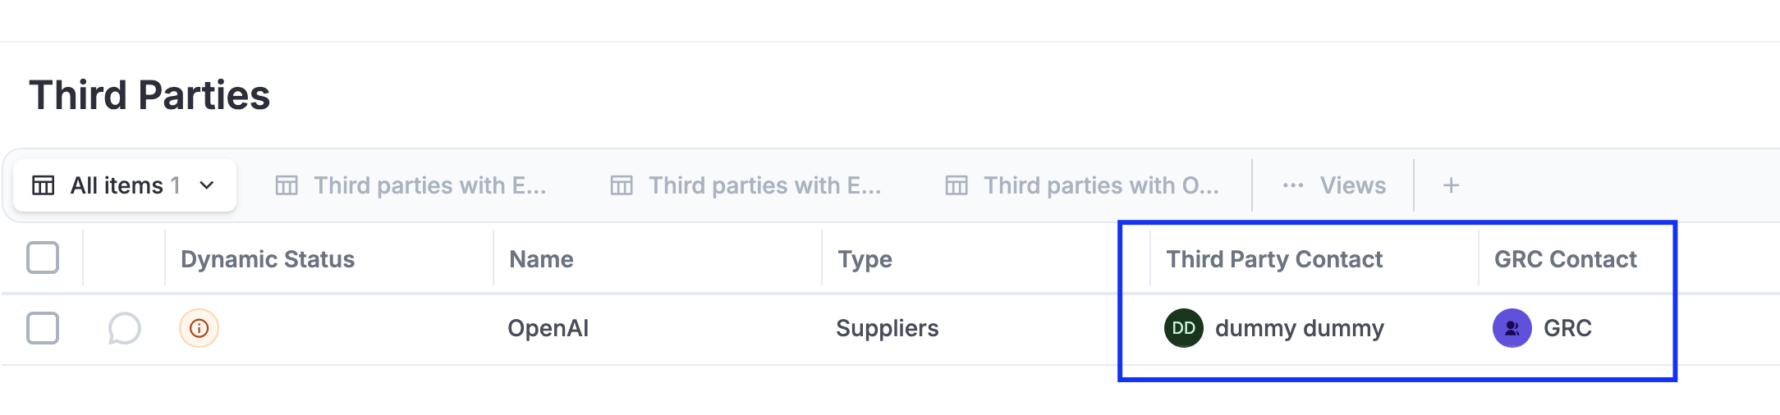Open the Views menu

pos(1351,185)
